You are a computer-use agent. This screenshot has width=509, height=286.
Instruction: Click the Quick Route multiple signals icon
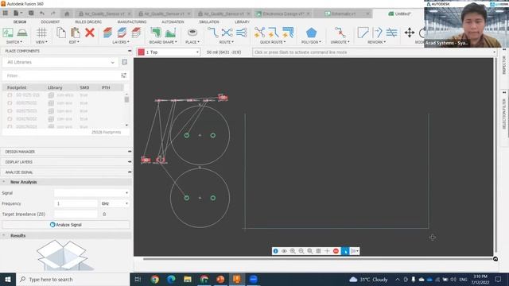tap(288, 33)
